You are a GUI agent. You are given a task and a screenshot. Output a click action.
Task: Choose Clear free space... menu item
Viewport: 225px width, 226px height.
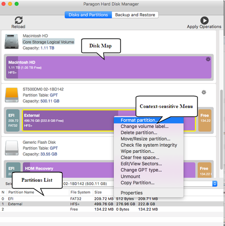click(x=149, y=157)
